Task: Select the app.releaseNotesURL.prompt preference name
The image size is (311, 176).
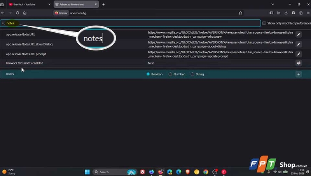Action: coord(26,54)
